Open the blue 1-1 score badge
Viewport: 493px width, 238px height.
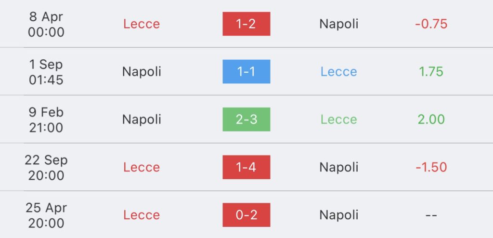coord(246,72)
